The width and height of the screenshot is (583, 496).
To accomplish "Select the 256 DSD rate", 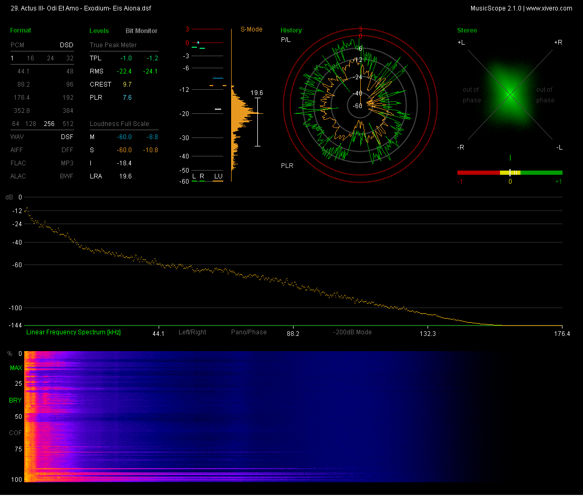I will click(49, 124).
